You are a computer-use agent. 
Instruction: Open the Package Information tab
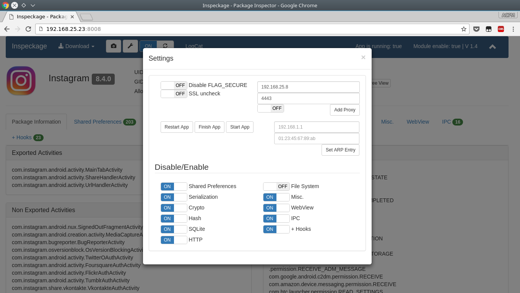click(x=36, y=122)
